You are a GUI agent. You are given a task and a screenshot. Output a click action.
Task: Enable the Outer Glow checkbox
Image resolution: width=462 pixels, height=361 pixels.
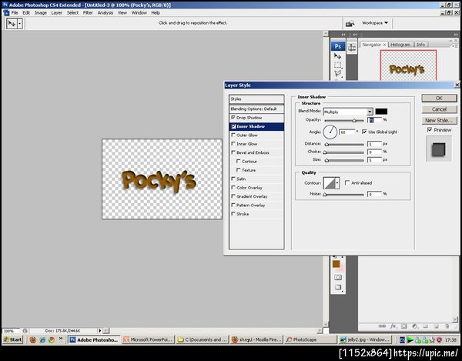233,135
